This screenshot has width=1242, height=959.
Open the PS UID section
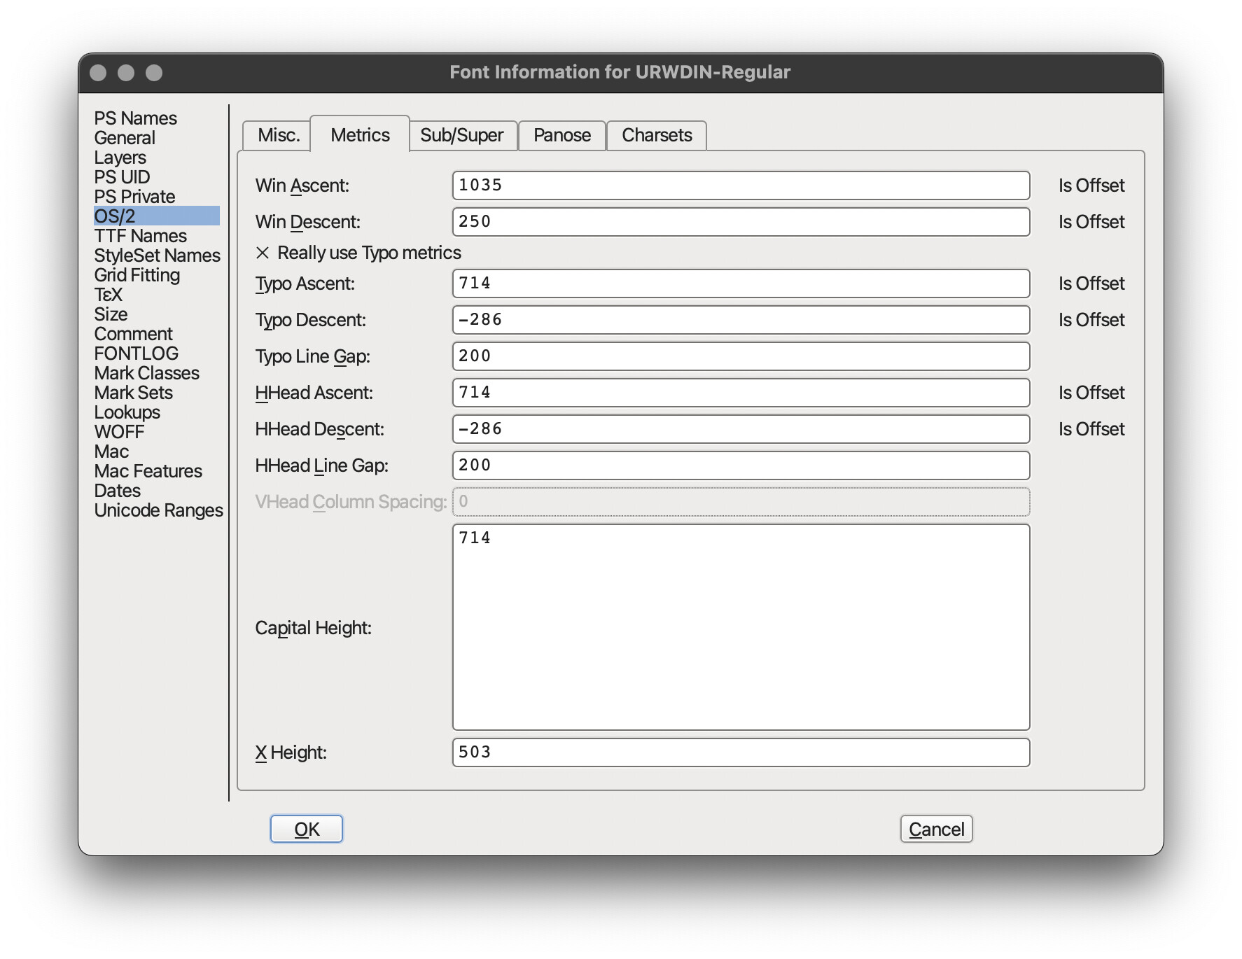(123, 177)
